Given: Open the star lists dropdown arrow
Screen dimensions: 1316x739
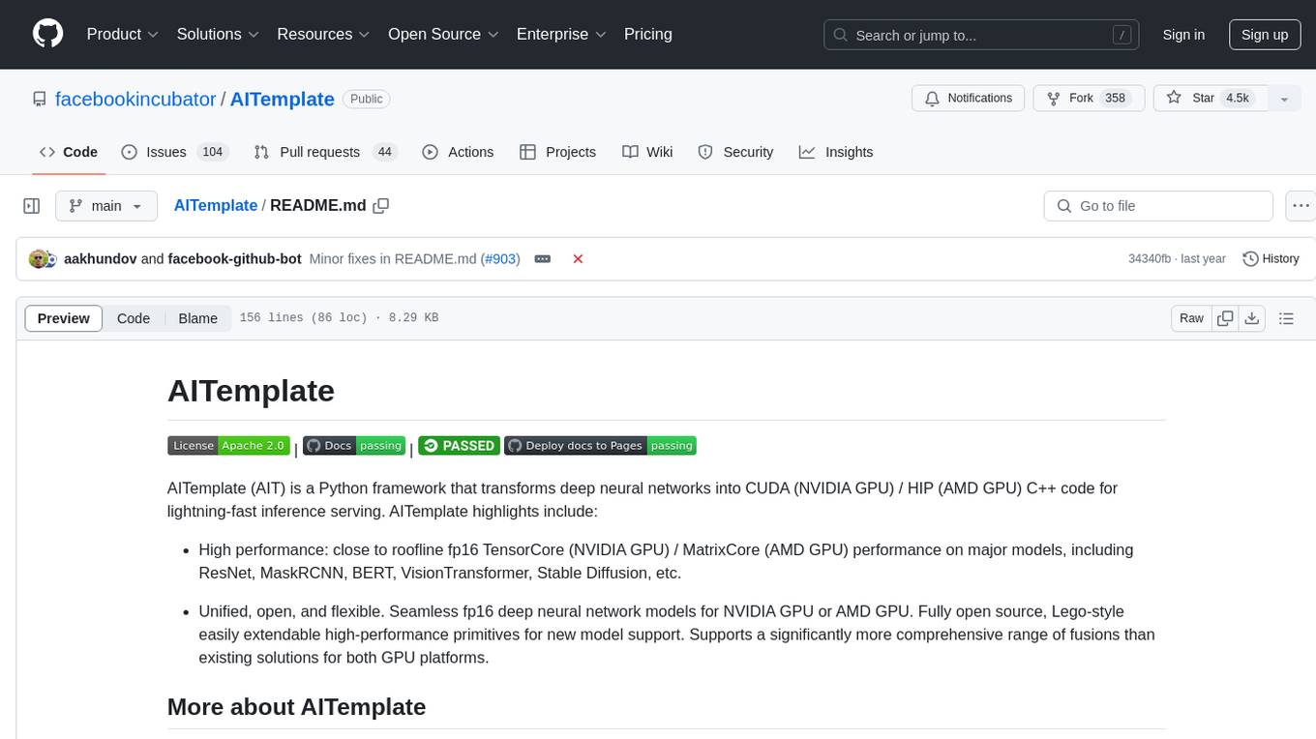Looking at the screenshot, I should pos(1284,98).
